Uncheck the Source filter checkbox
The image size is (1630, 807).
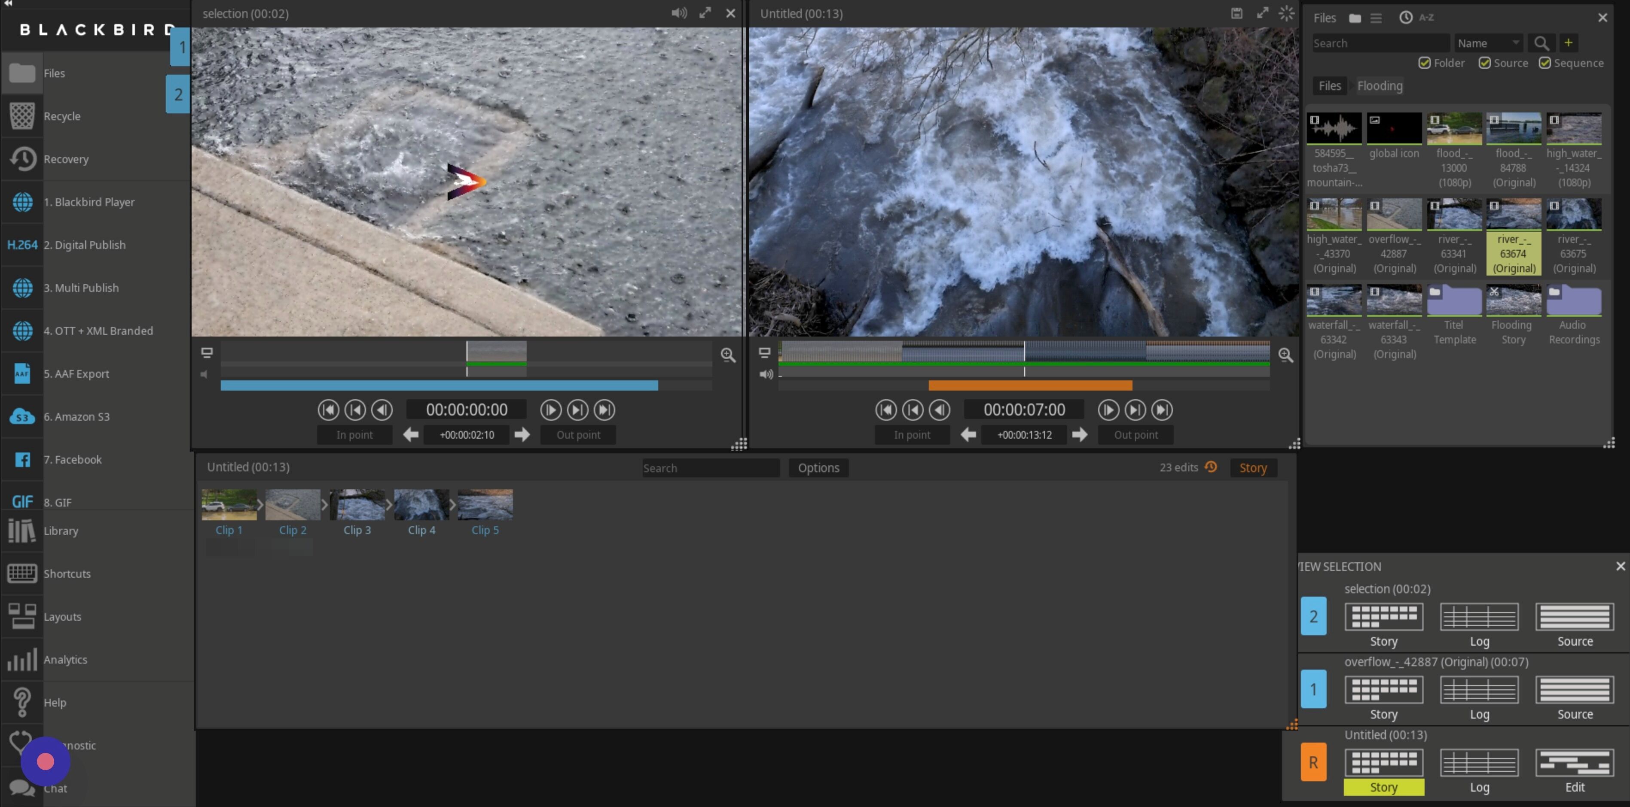(1484, 63)
